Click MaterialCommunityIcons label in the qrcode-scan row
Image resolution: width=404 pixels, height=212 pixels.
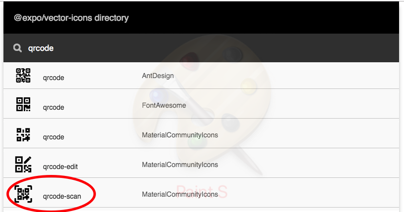tap(180, 195)
